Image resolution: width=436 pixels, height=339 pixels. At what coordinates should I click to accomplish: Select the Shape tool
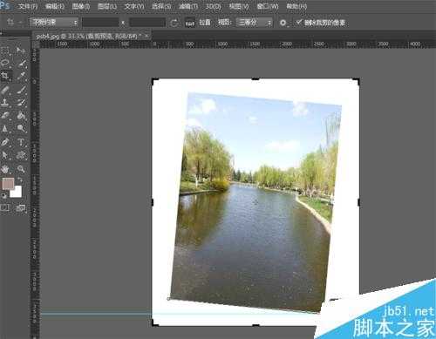[x=21, y=155]
